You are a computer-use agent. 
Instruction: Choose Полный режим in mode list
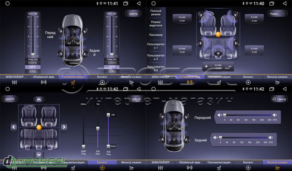coord(156,13)
